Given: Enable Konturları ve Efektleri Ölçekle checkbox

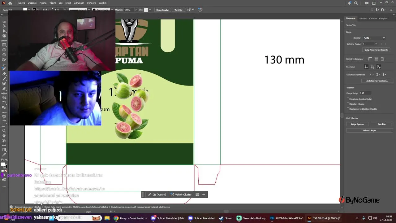Looking at the screenshot, I should (348, 109).
